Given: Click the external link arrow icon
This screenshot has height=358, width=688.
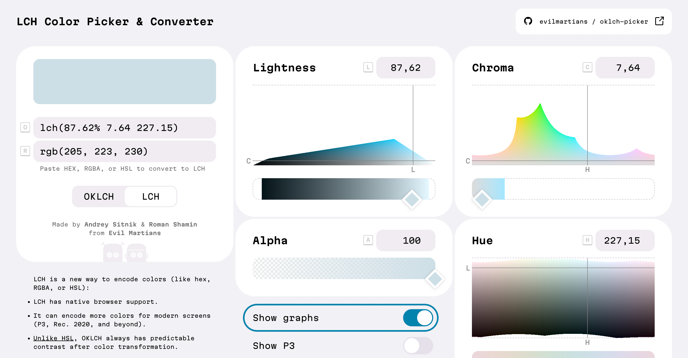Looking at the screenshot, I should click(659, 21).
